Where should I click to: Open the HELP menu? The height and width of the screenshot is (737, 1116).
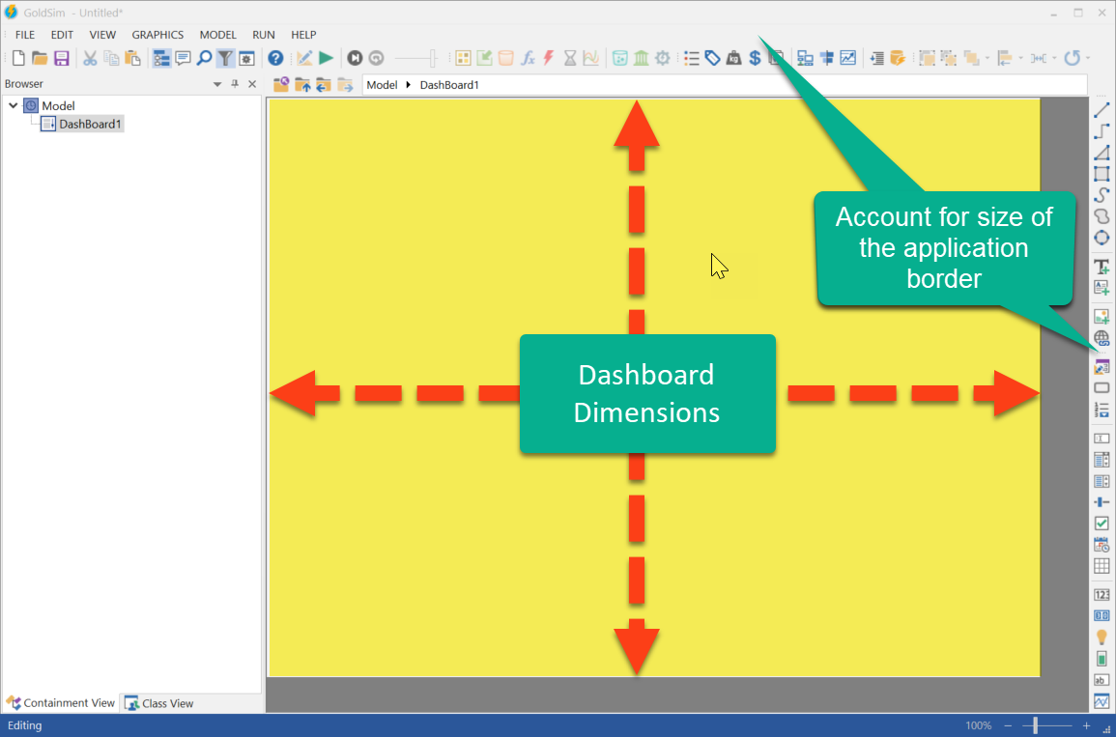tap(304, 34)
